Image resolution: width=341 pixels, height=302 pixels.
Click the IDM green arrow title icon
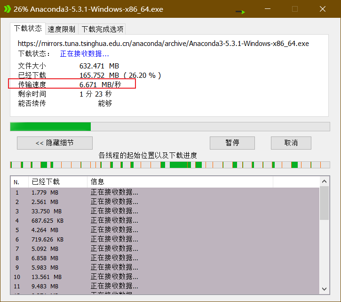pos(8,9)
